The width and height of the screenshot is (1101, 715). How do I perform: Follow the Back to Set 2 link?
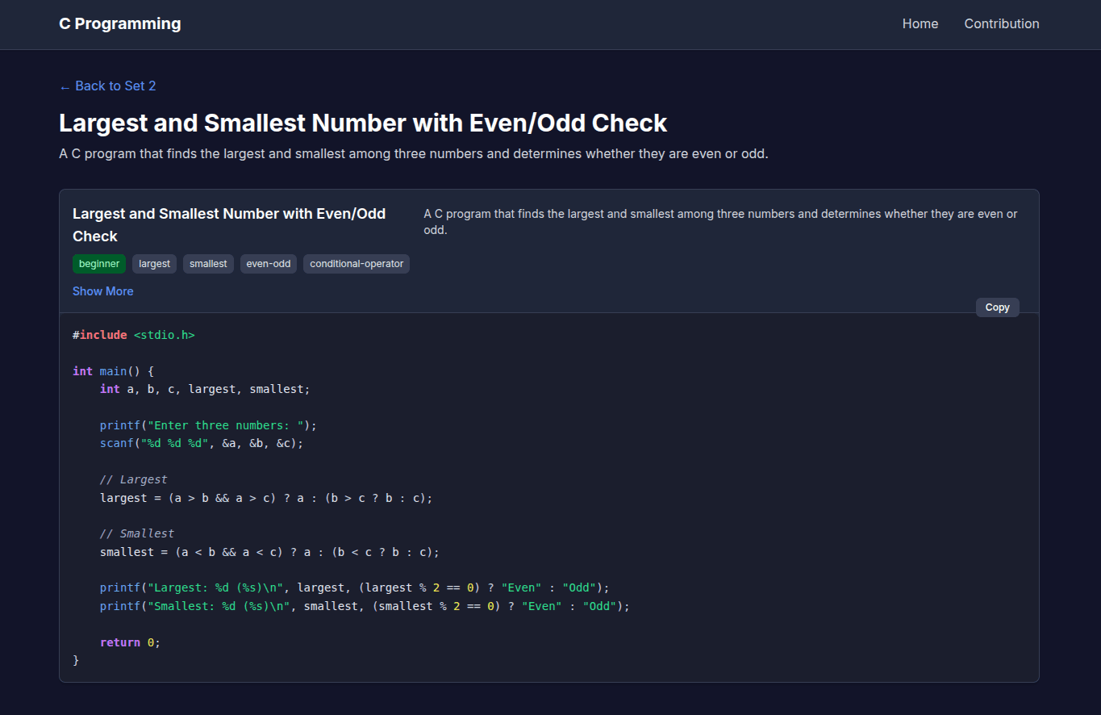coord(107,86)
